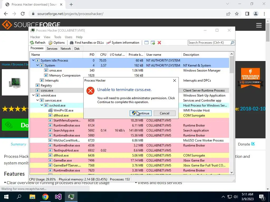Click the Registry process icon
The image size is (270, 202).
pyautogui.click(x=38, y=85)
